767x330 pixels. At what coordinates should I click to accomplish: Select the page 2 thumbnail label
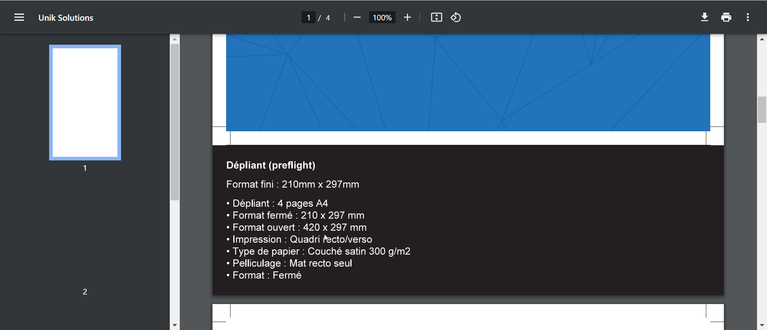[85, 292]
